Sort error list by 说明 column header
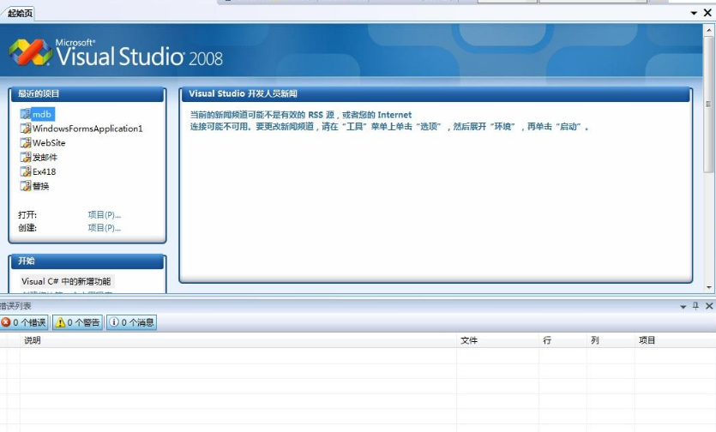 pos(33,340)
